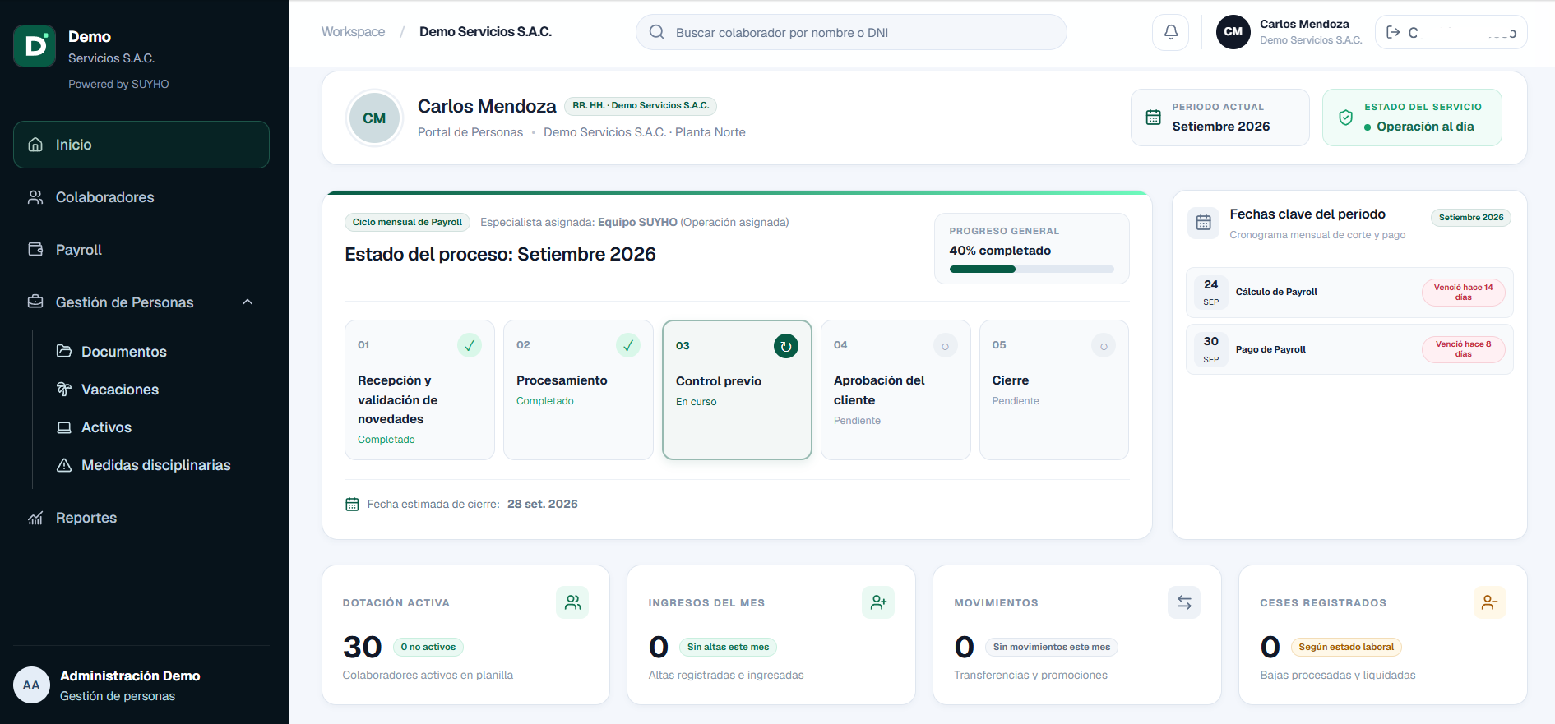1555x724 pixels.
Task: Click the large CM avatar in profile card
Action: (374, 118)
